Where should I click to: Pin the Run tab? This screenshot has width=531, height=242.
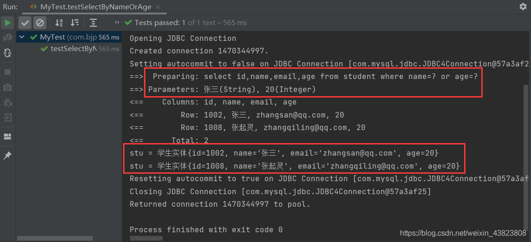[x=7, y=156]
